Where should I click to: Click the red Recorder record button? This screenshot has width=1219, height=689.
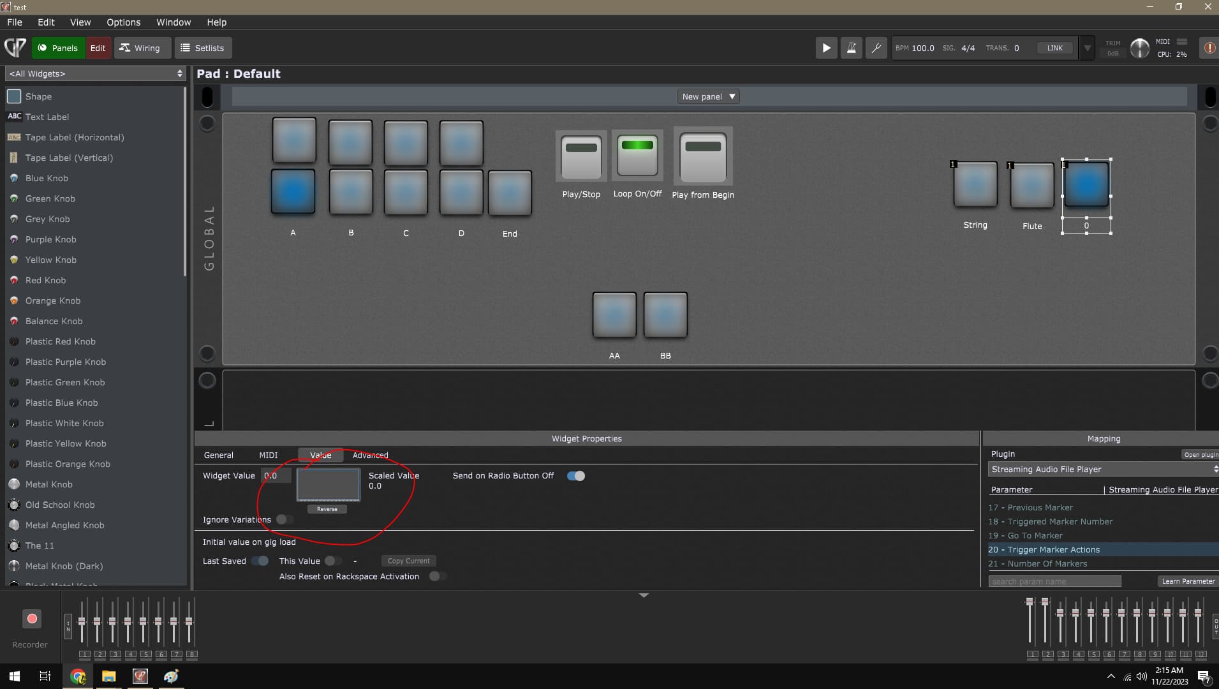tap(32, 619)
